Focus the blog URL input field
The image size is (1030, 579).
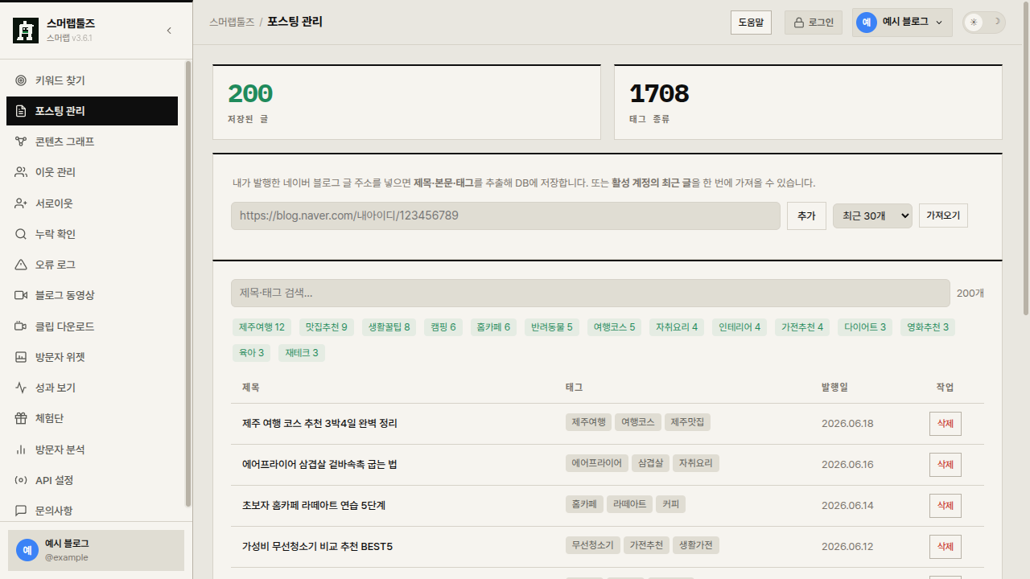click(x=505, y=216)
